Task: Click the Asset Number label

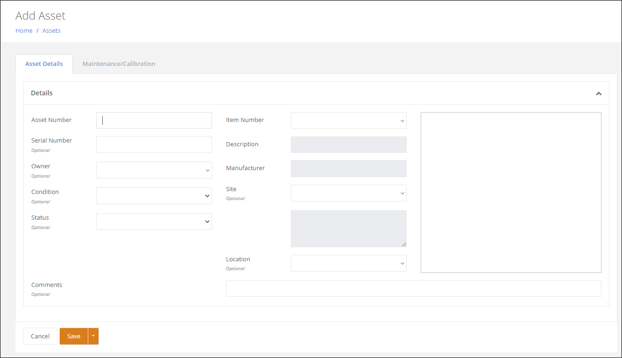Action: click(x=51, y=120)
